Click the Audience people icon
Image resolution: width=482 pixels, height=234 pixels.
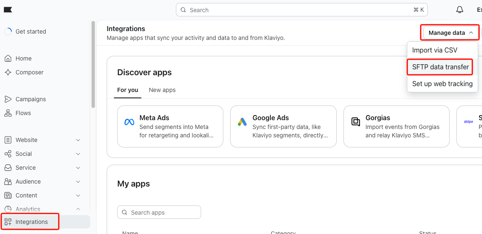(8, 181)
